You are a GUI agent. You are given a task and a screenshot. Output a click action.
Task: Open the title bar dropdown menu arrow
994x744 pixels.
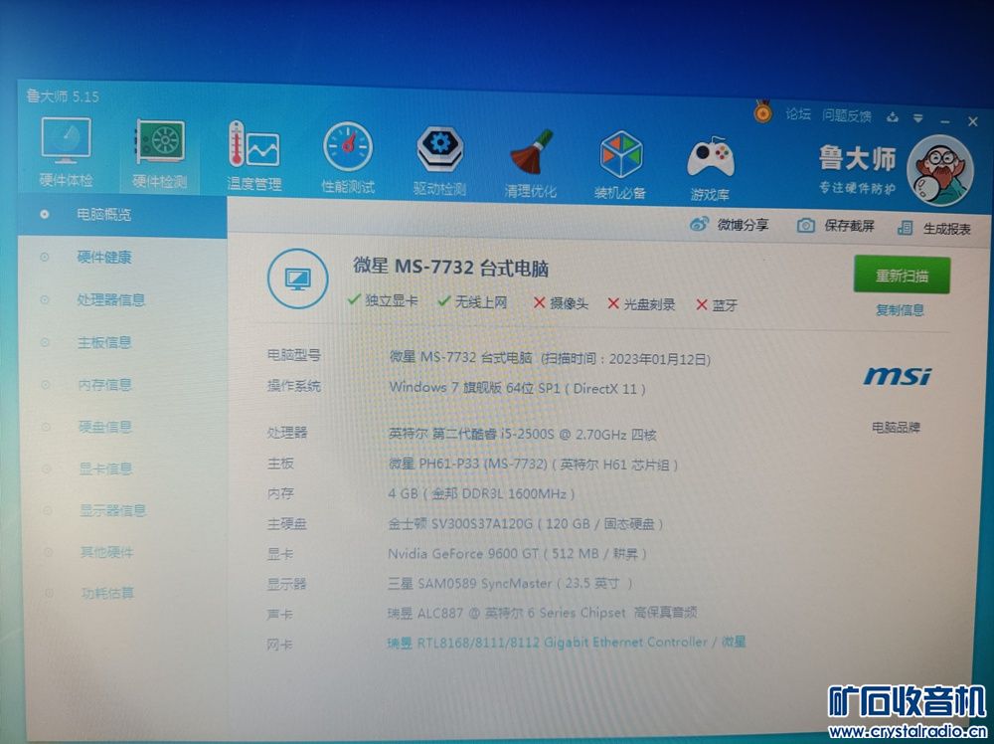coord(917,118)
